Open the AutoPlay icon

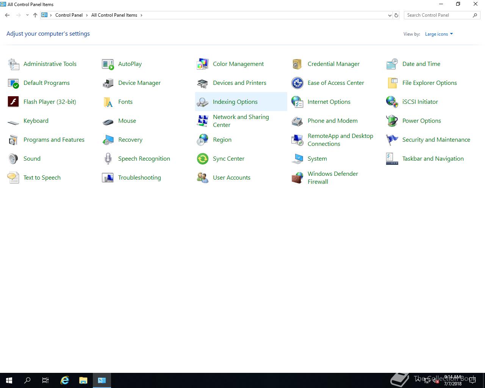pyautogui.click(x=108, y=64)
